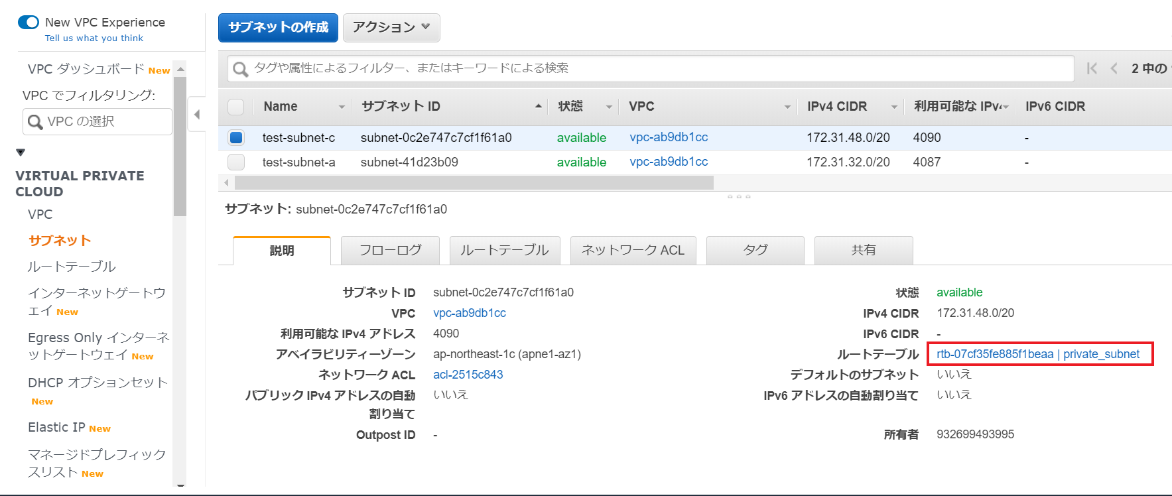The width and height of the screenshot is (1172, 496).
Task: Open インターネットゲートウェイ in the sidebar
Action: coord(97,302)
